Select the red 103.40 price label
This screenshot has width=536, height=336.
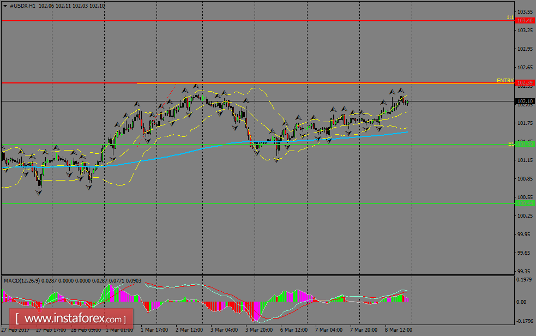(x=525, y=21)
